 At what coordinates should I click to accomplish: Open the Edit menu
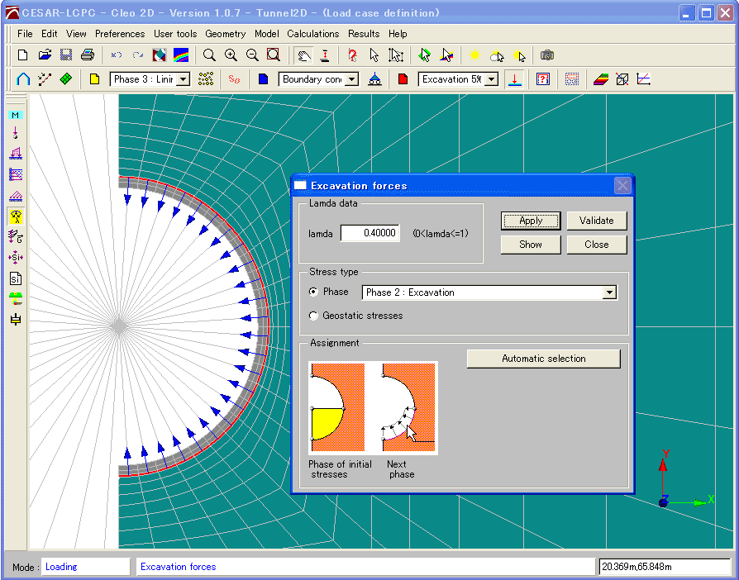49,34
